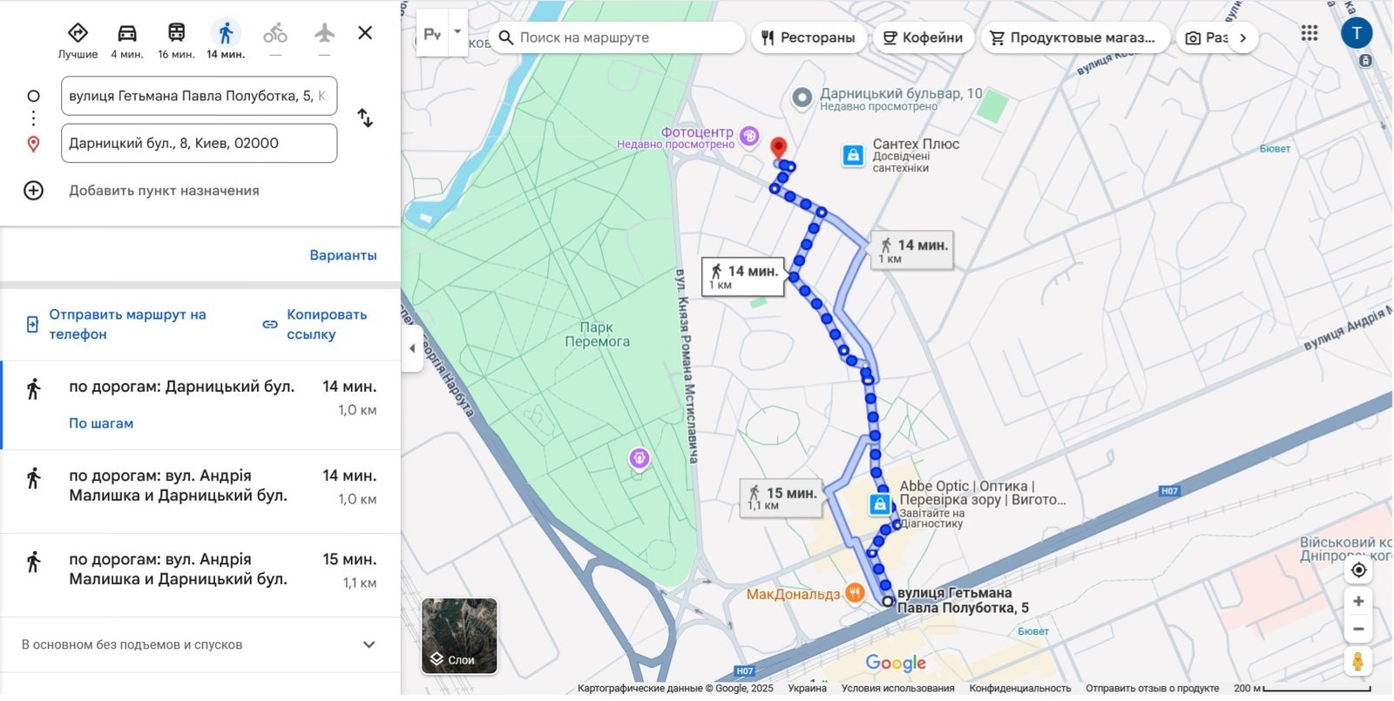This screenshot has height=701, width=1394.
Task: Filter by Продуктовые магазины chip
Action: (x=1075, y=37)
